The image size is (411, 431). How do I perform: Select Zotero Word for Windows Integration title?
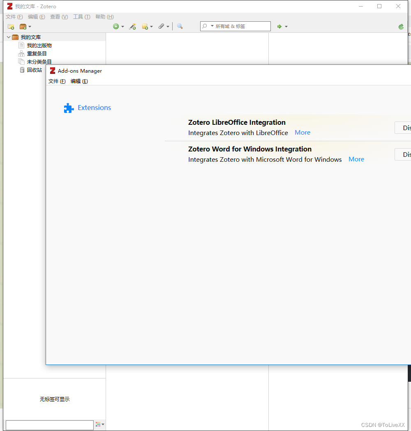(x=250, y=149)
